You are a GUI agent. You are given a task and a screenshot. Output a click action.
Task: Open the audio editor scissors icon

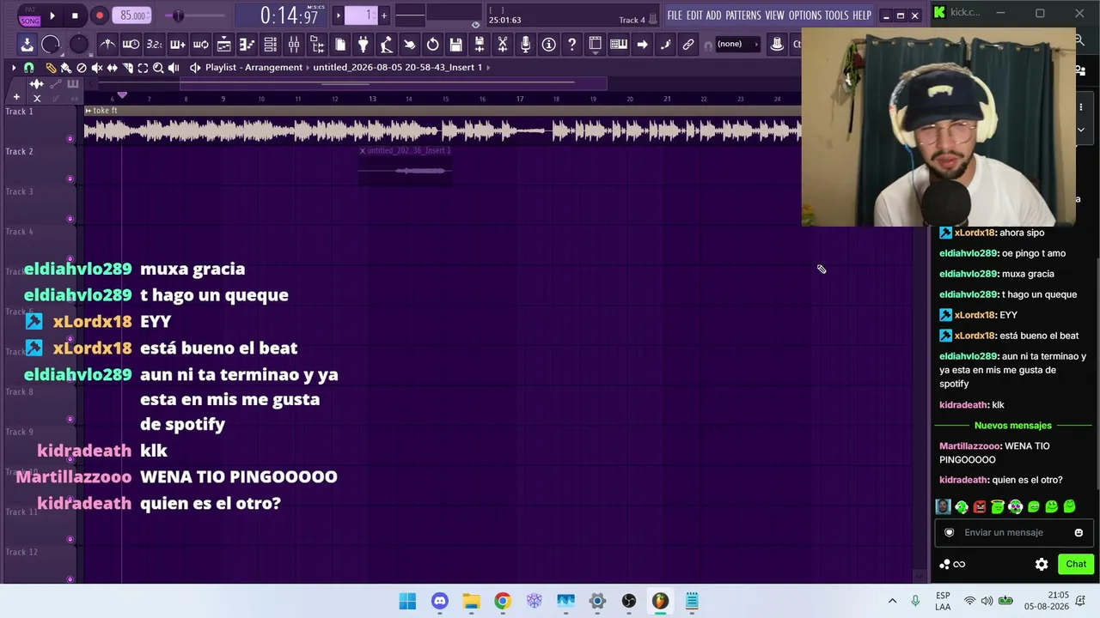[x=503, y=45]
